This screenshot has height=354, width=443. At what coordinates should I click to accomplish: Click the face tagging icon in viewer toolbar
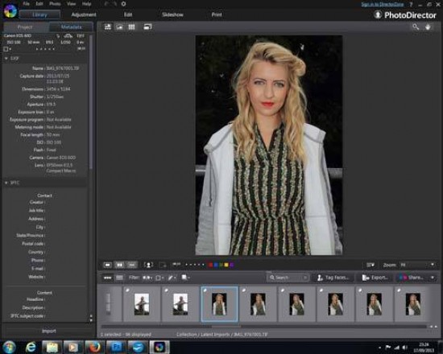(x=148, y=265)
